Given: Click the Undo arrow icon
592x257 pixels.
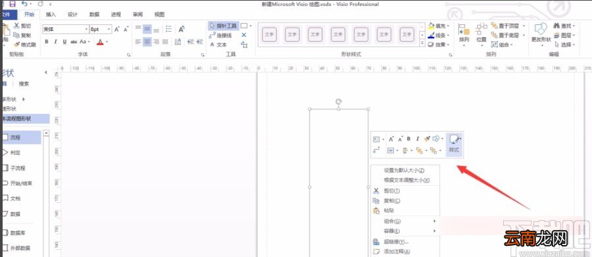Looking at the screenshot, I should click(24, 4).
